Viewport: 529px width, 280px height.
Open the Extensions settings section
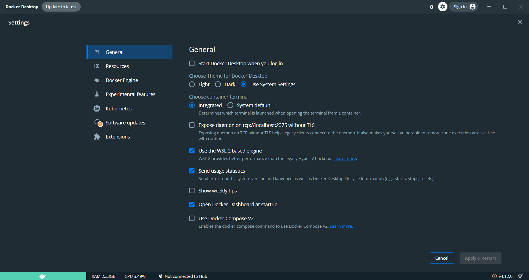click(129, 137)
